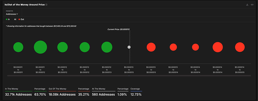
Task: Open the Addresses parameter dropdown
Action: [x=12, y=14]
